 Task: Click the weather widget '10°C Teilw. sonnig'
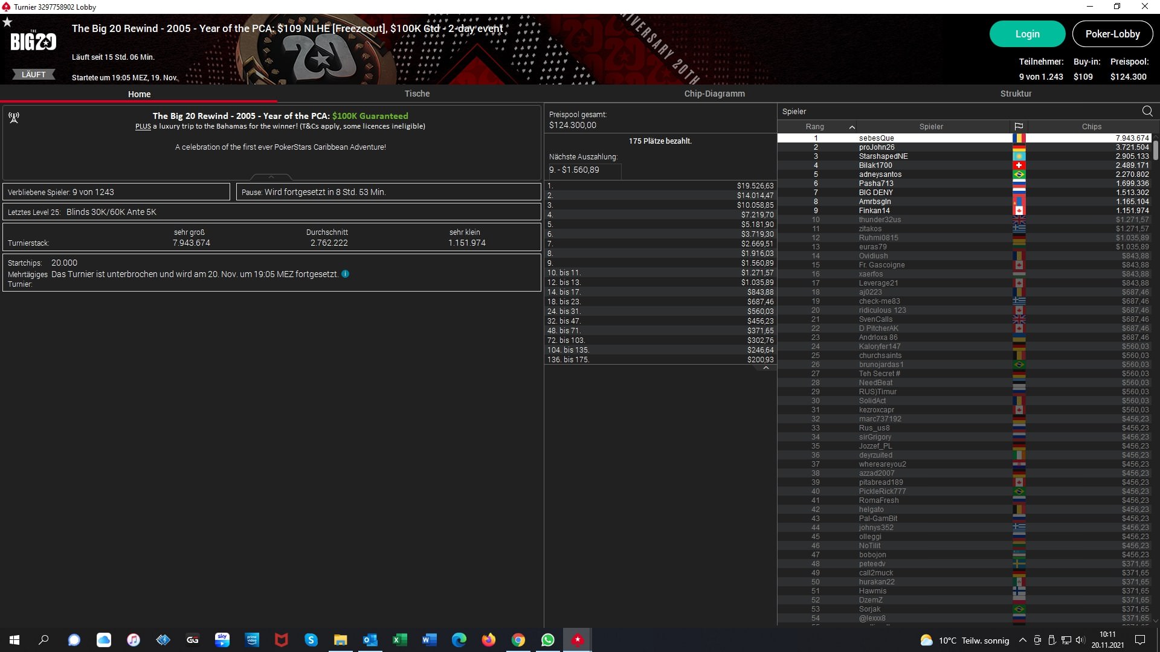965,641
